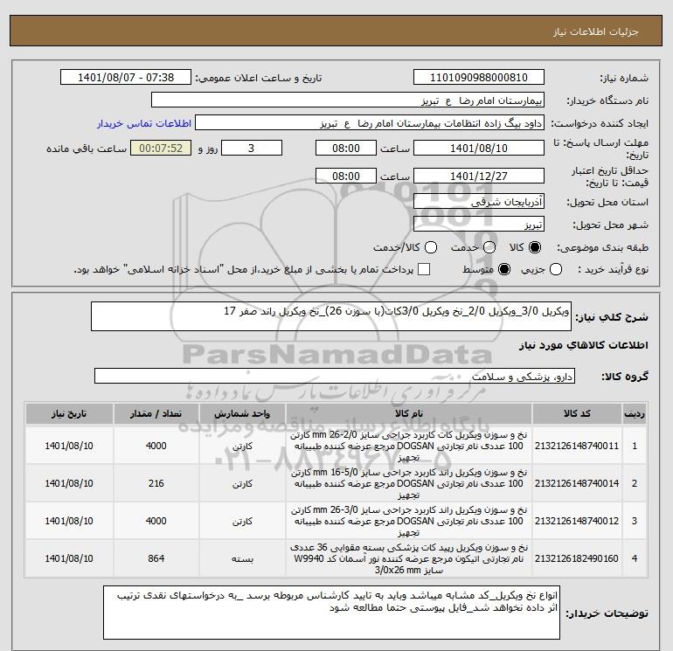Click the شرح کلی نیاز description box
The width and height of the screenshot is (673, 651).
331,316
